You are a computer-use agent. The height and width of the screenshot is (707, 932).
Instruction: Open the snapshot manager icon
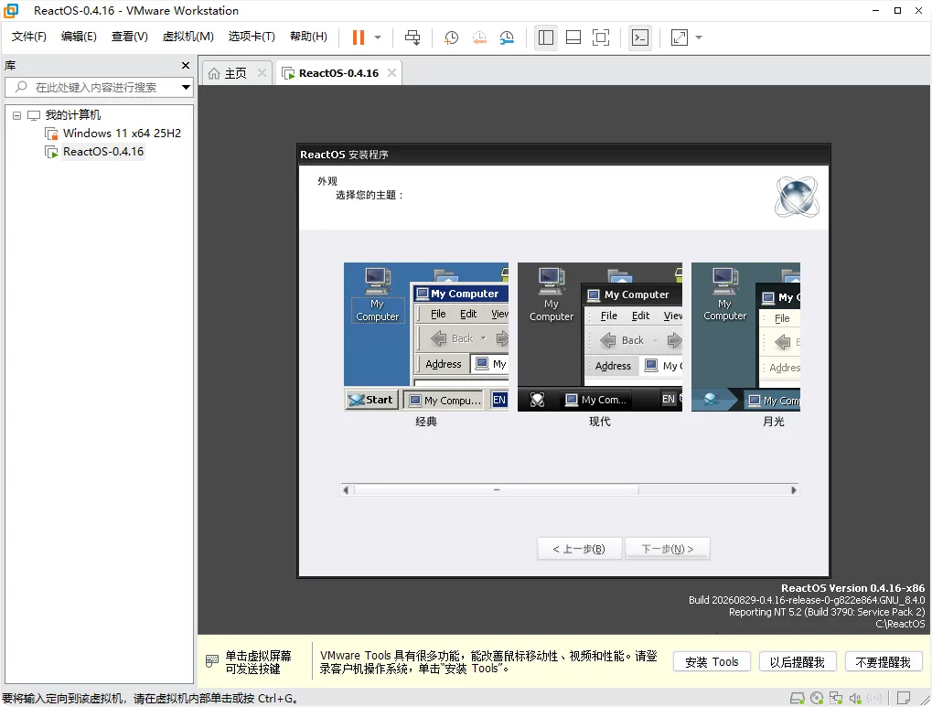[x=507, y=37]
